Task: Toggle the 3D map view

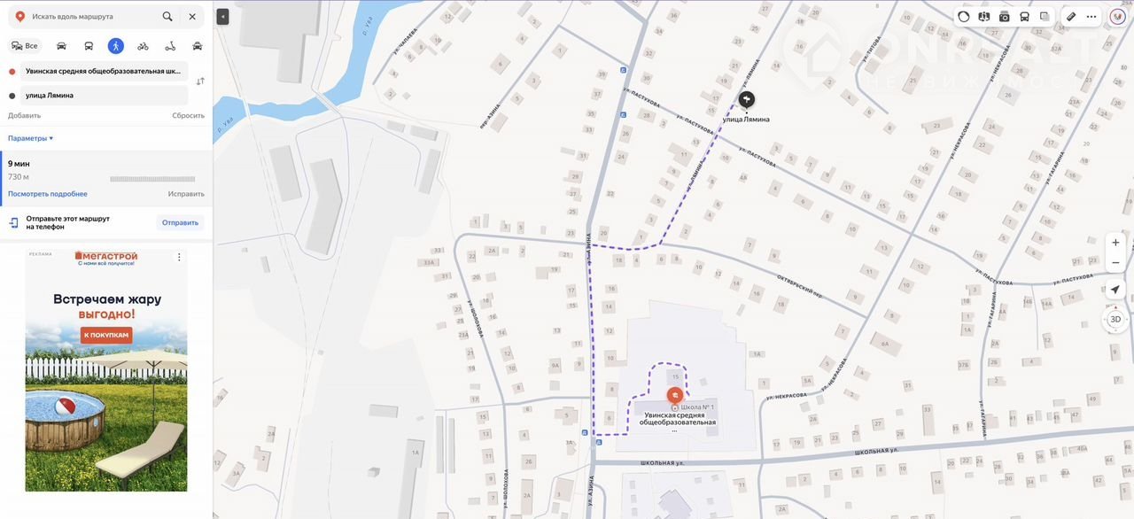Action: [1115, 319]
